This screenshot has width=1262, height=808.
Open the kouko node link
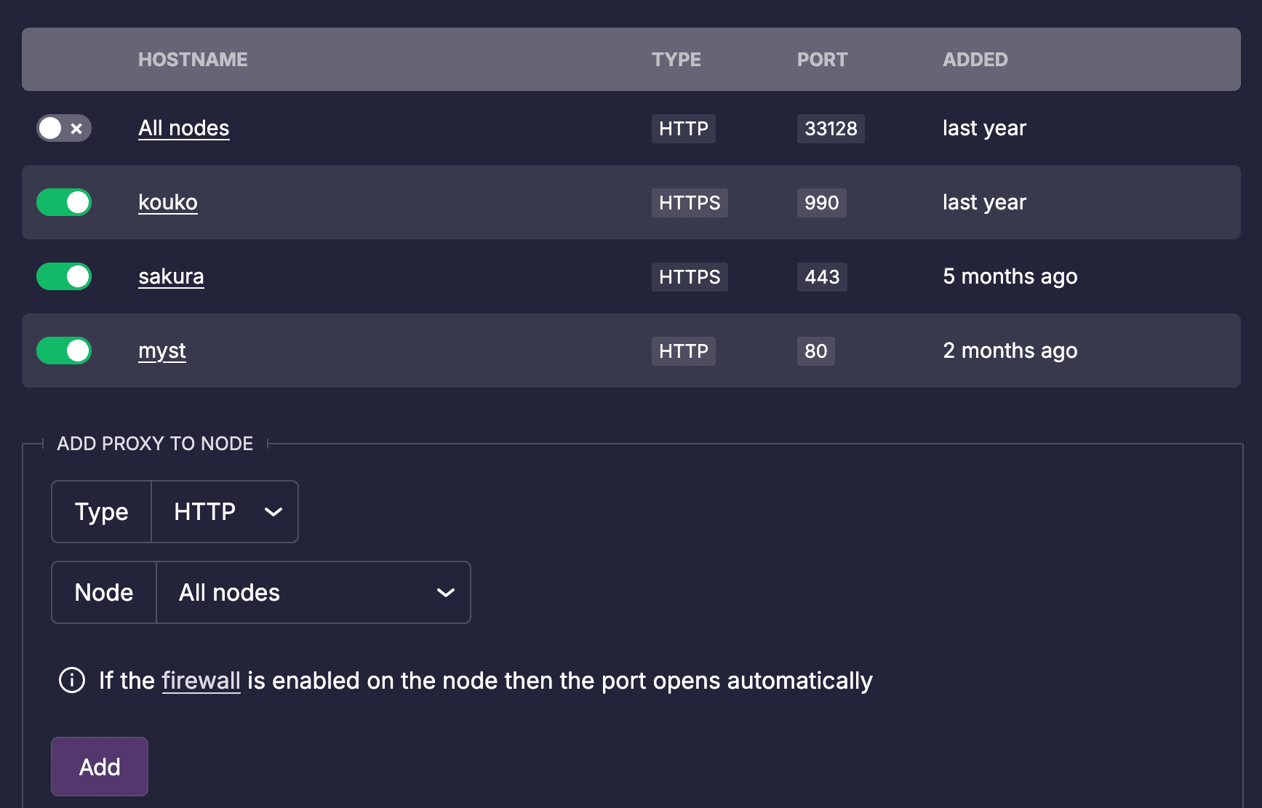pyautogui.click(x=168, y=203)
